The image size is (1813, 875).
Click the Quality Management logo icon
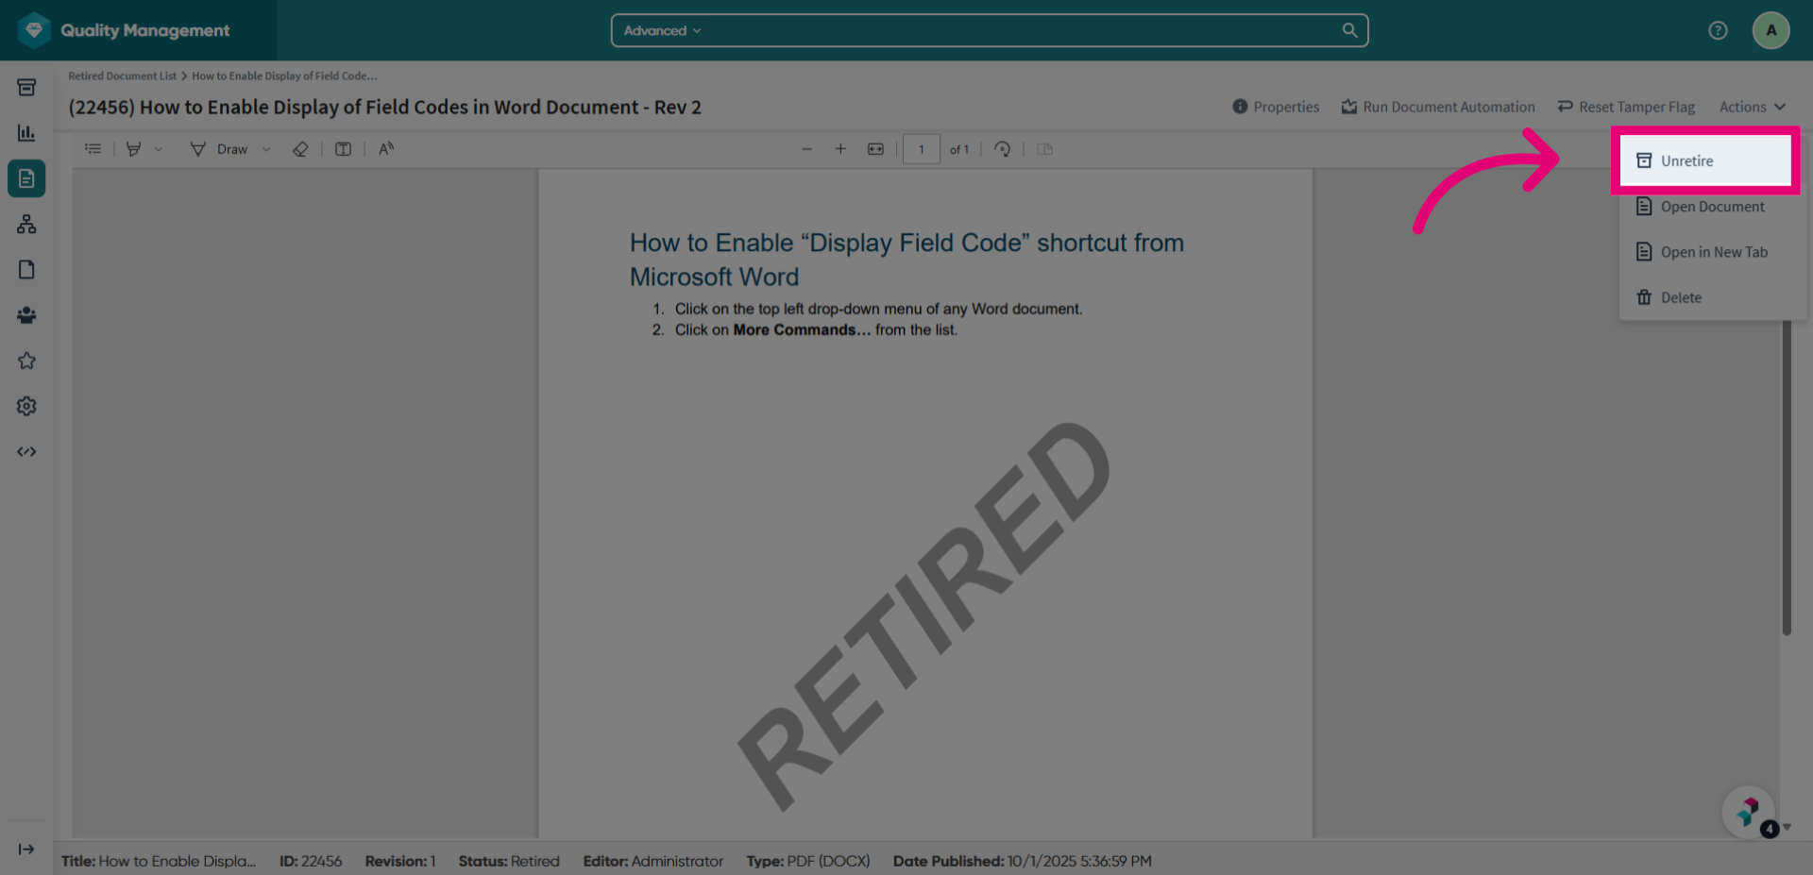[x=34, y=30]
